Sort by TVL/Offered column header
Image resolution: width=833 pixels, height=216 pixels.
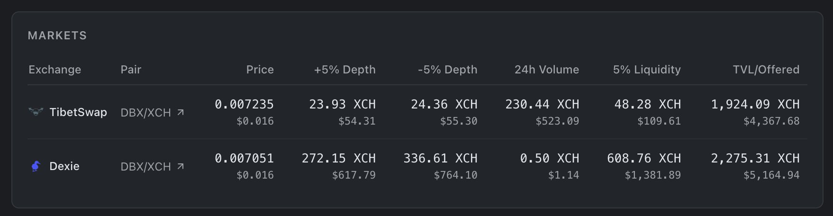[766, 70]
